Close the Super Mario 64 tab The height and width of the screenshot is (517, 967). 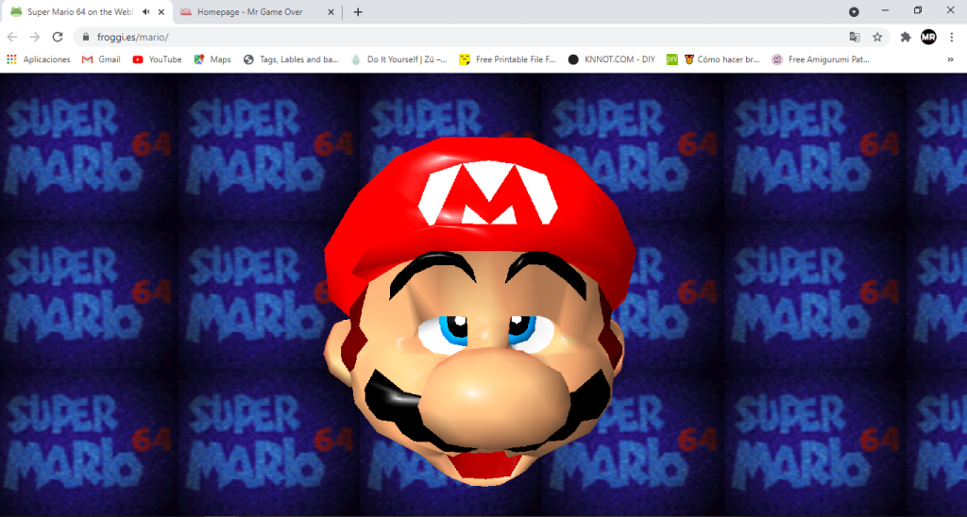[161, 11]
